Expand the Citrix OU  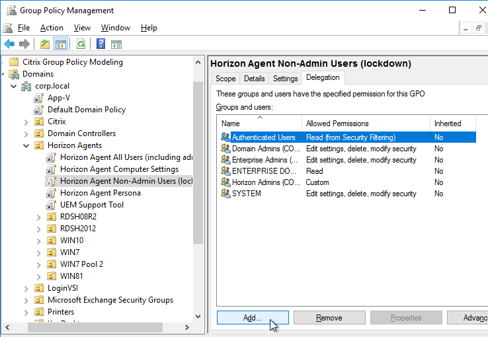26,122
